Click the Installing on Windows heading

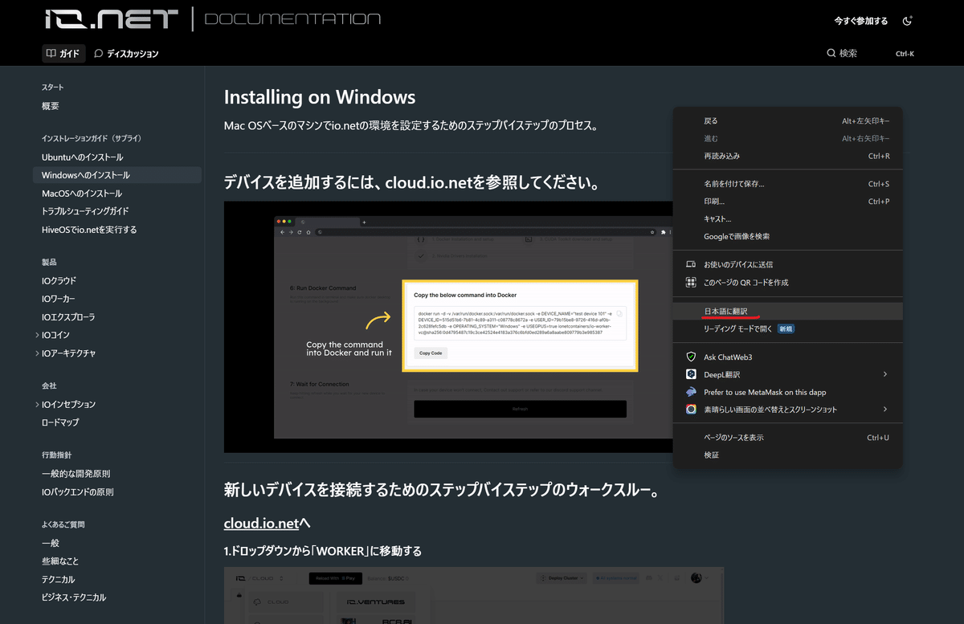pos(320,97)
